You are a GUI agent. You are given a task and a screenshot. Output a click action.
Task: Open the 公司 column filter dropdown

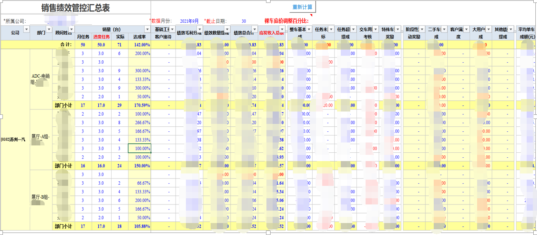click(27, 29)
